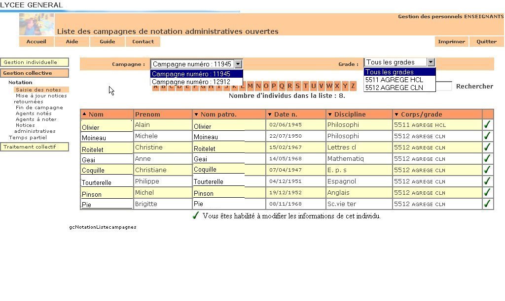The width and height of the screenshot is (505, 301).
Task: Open the Accueil menu
Action: point(36,41)
